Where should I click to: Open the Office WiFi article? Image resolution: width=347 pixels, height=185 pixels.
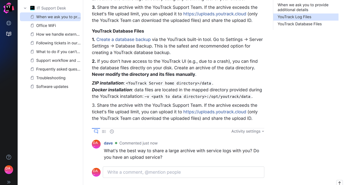[x=46, y=25]
